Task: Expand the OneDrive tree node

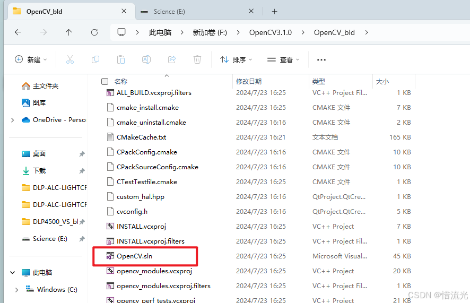Action: 12,120
